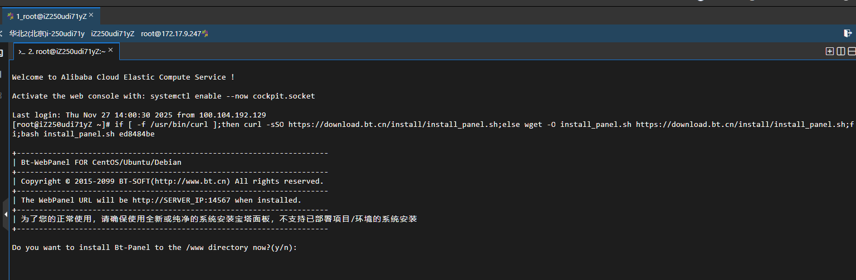Click the install prompt line (y/n)
The height and width of the screenshot is (280, 856).
tap(155, 248)
